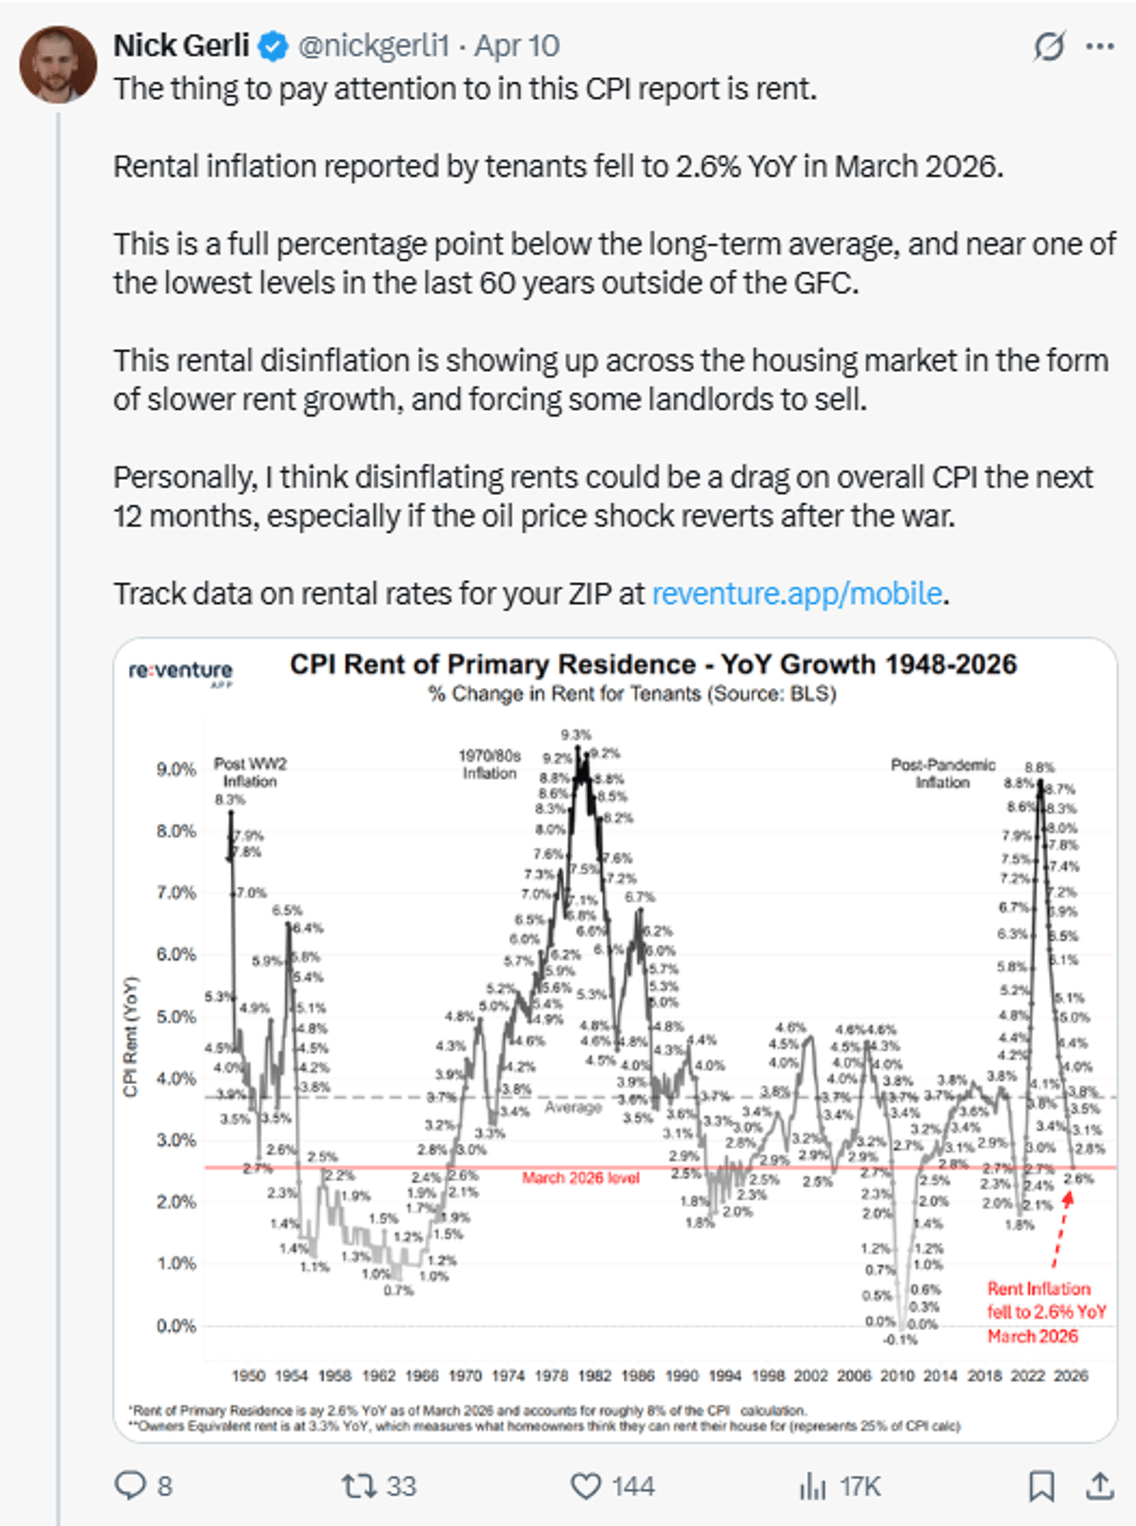Open the @nickgerli1 handle
Viewport: 1136px width, 1526px height.
pos(373,46)
